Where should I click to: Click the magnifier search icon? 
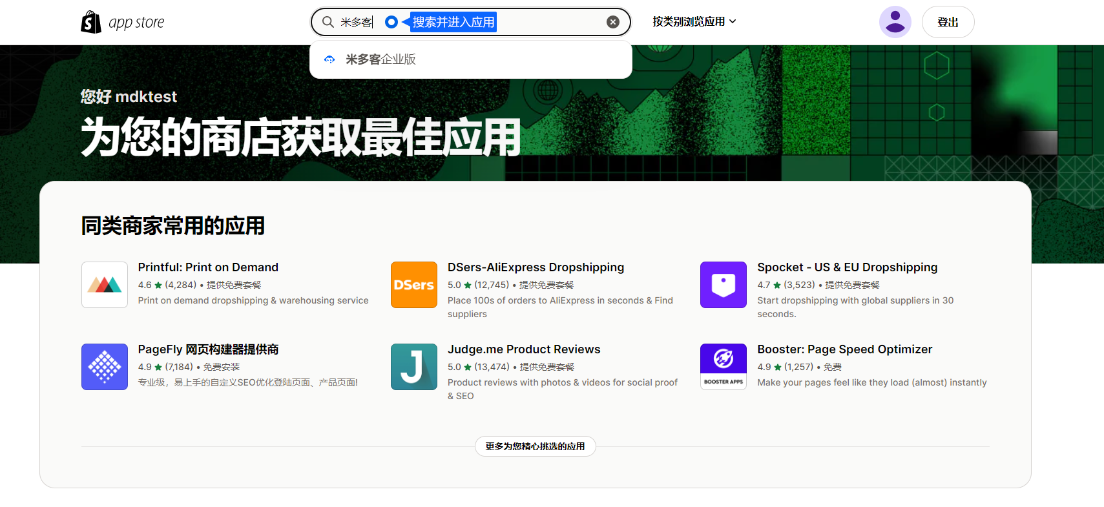pyautogui.click(x=328, y=22)
